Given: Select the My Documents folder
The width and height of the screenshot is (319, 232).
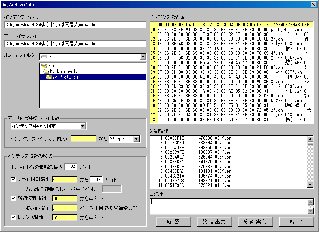Looking at the screenshot, I should tap(61, 71).
